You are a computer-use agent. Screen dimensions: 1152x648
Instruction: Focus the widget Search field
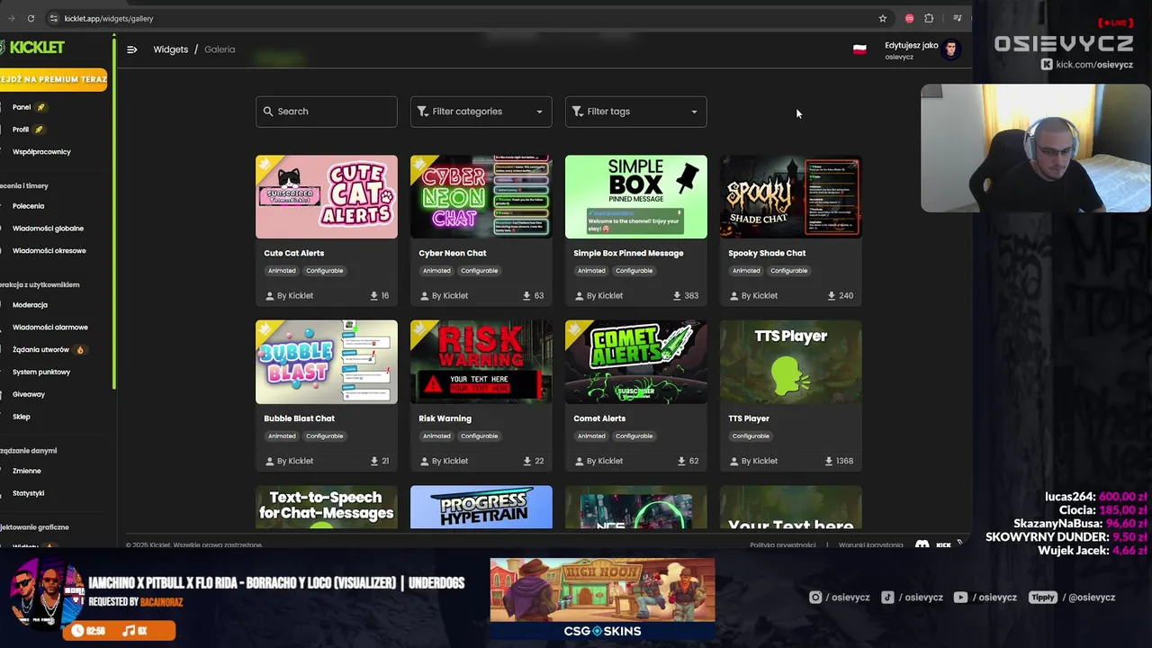click(x=327, y=112)
